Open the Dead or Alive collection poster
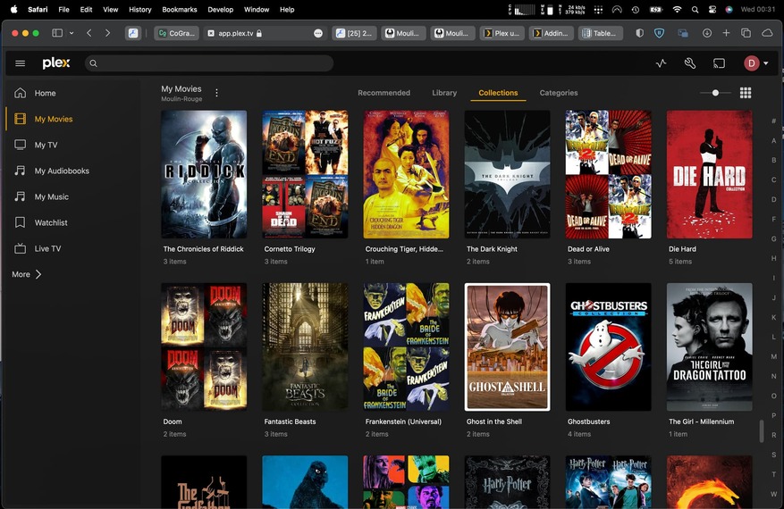784x509 pixels. [x=608, y=174]
